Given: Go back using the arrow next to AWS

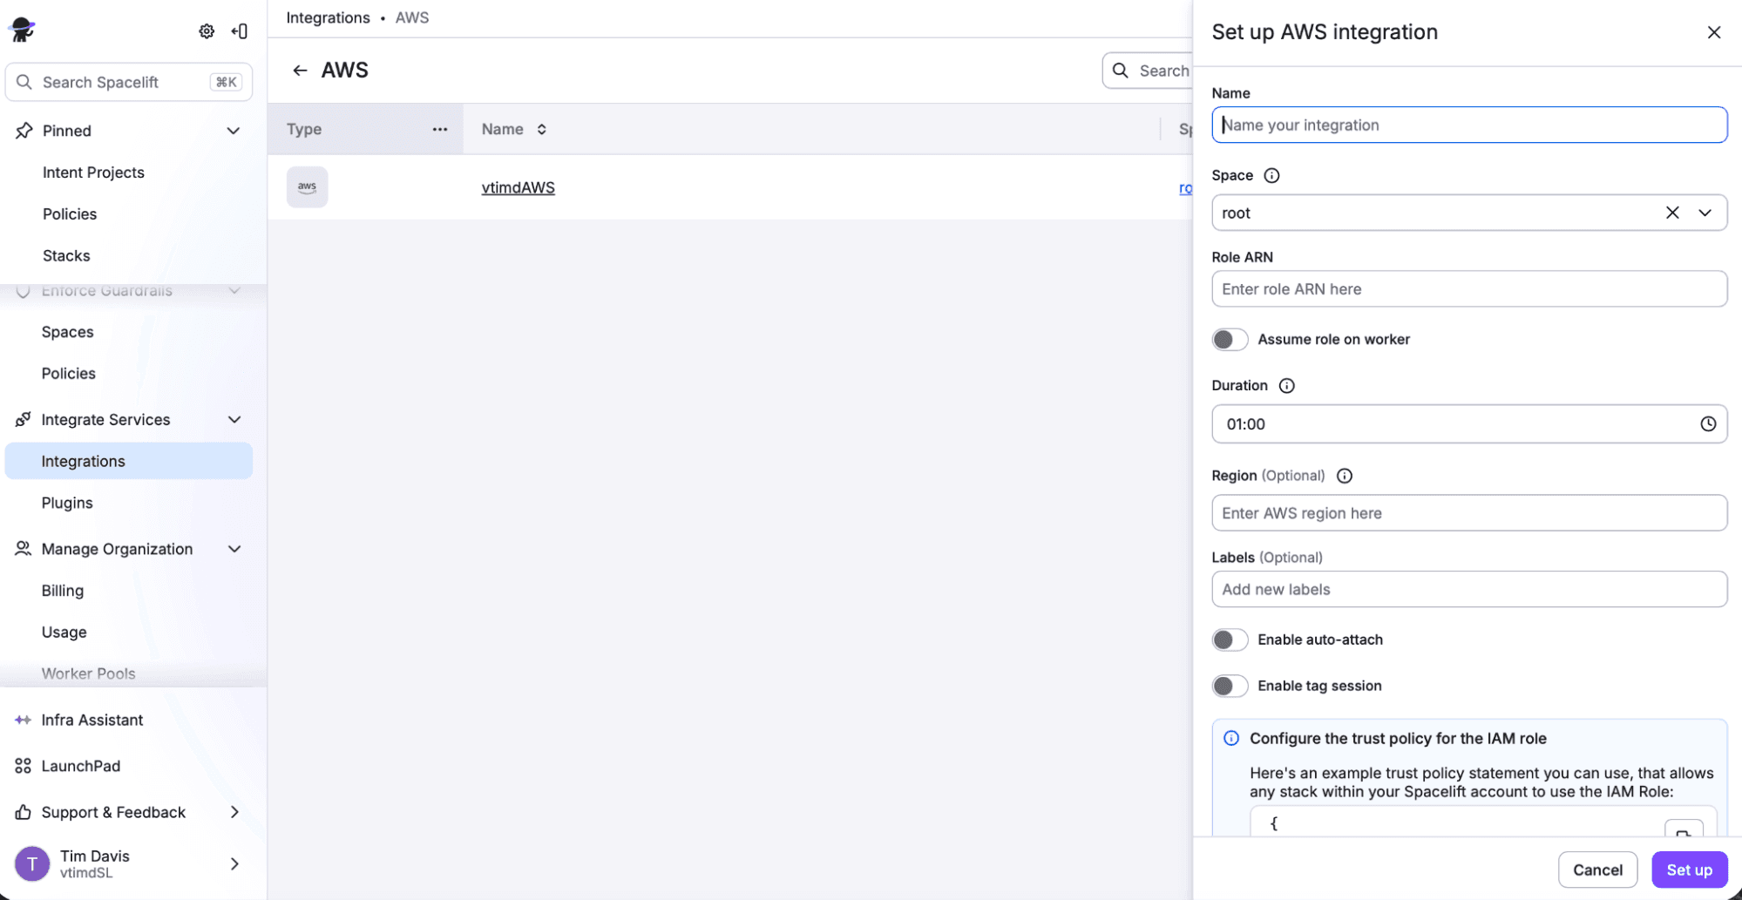Looking at the screenshot, I should tap(300, 71).
